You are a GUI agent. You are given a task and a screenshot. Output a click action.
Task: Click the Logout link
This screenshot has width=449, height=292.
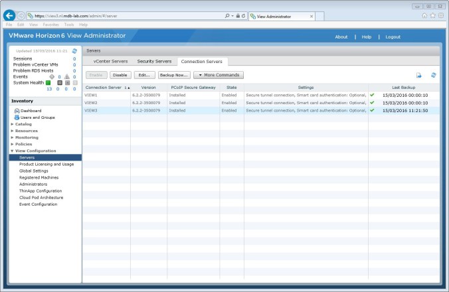click(x=393, y=36)
